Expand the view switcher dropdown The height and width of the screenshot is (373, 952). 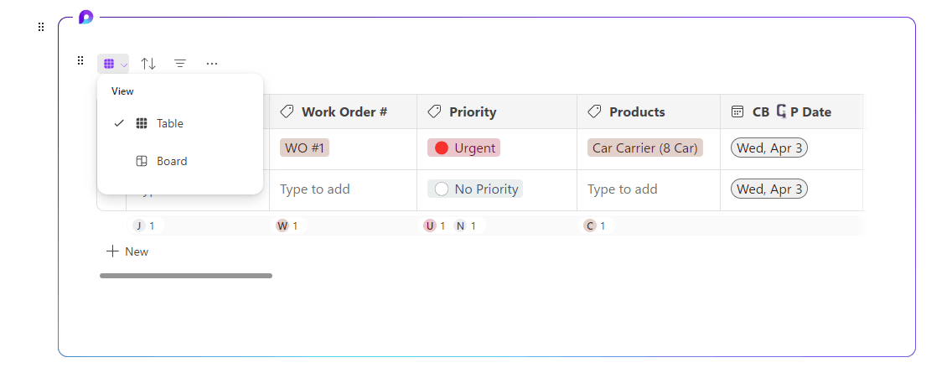pos(113,64)
